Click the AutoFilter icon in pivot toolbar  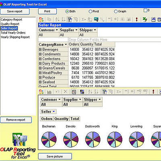pos(70,20)
